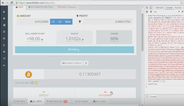Click the profit value field
Image resolution: width=184 pixels, height=106 pixels.
[108, 22]
